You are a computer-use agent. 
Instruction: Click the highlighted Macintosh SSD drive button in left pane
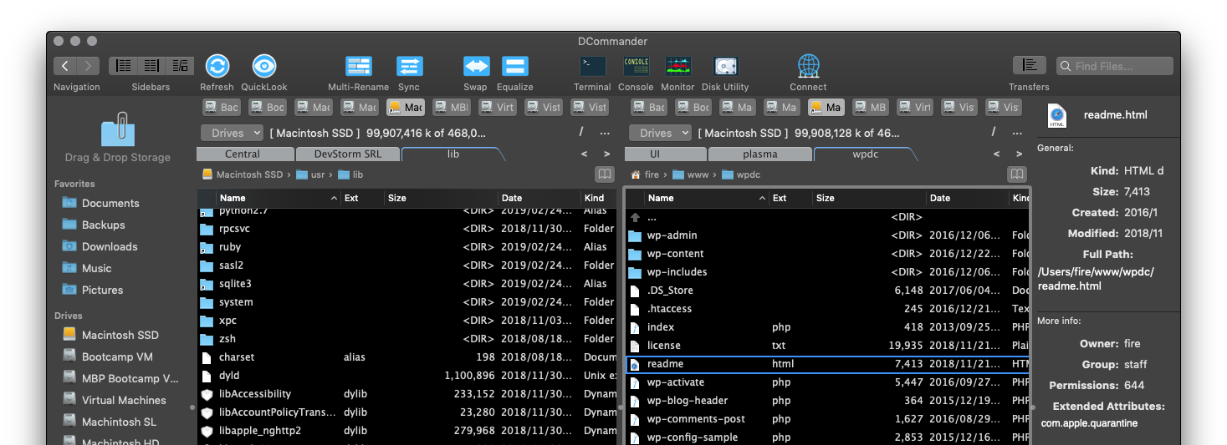click(x=406, y=107)
